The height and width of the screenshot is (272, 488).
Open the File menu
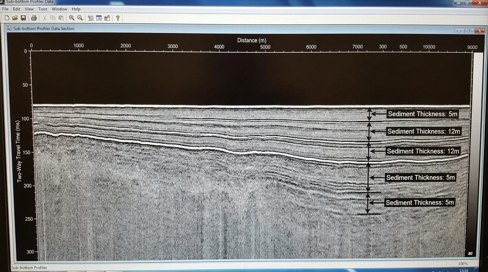[5, 9]
